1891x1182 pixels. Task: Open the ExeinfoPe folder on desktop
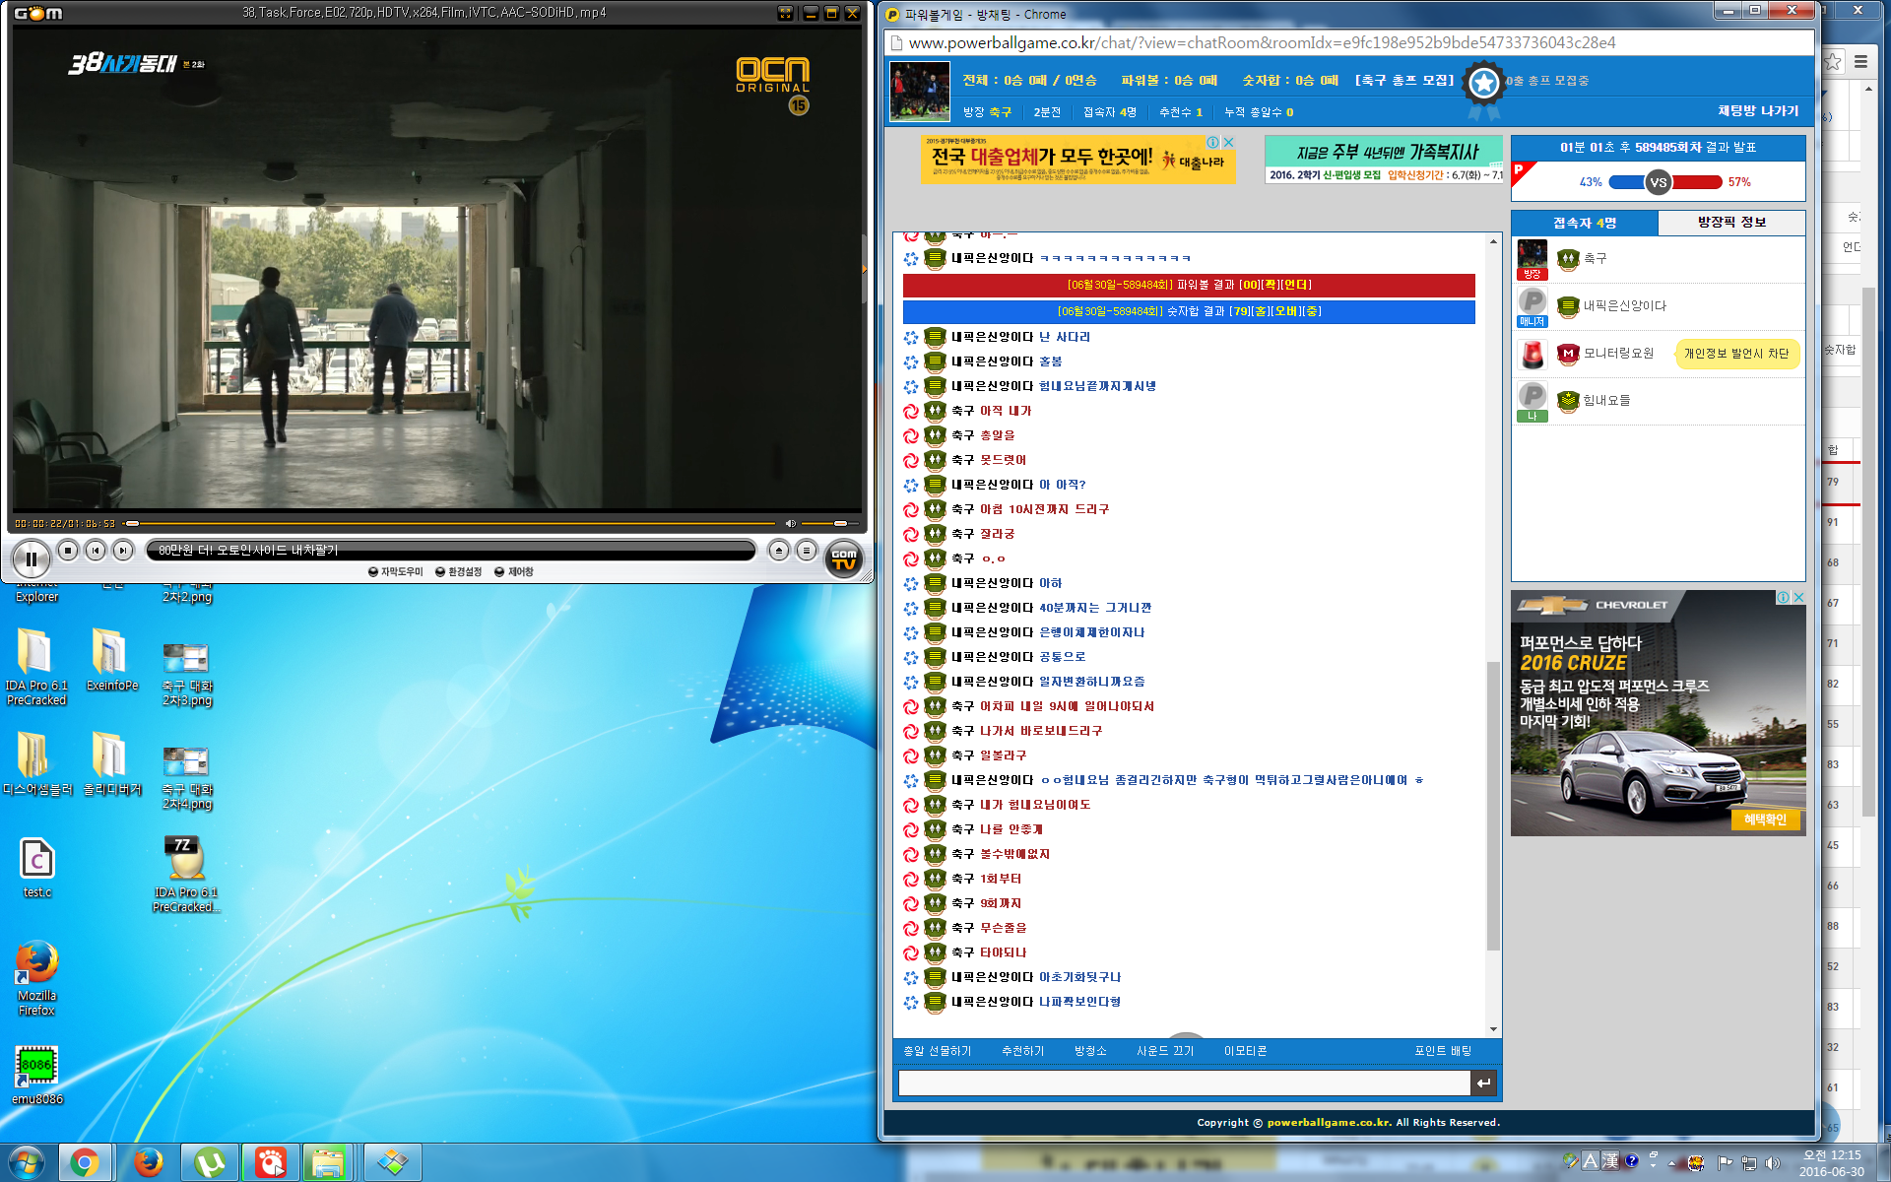tap(110, 659)
